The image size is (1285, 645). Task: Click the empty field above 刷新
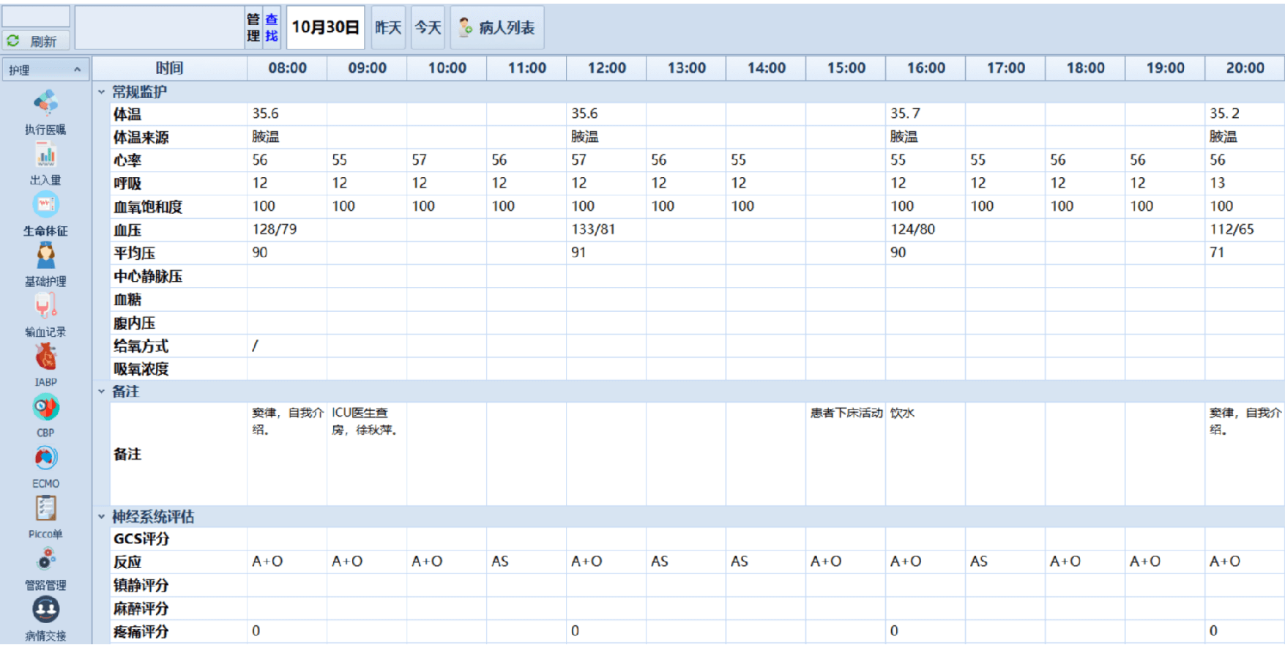36,16
